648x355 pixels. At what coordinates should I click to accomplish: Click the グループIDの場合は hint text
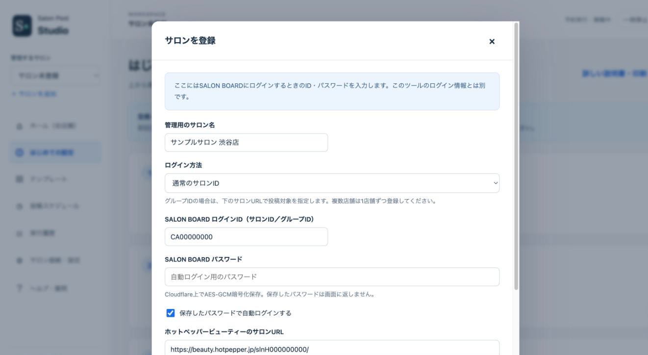[x=300, y=201]
